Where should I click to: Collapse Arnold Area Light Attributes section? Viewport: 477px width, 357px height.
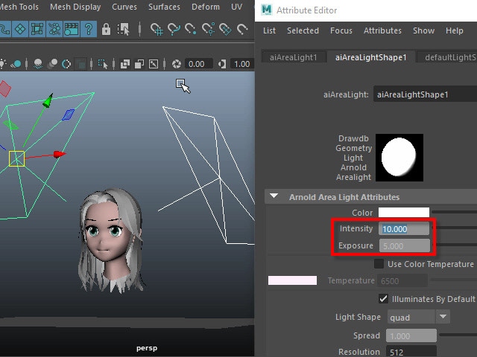pos(274,197)
